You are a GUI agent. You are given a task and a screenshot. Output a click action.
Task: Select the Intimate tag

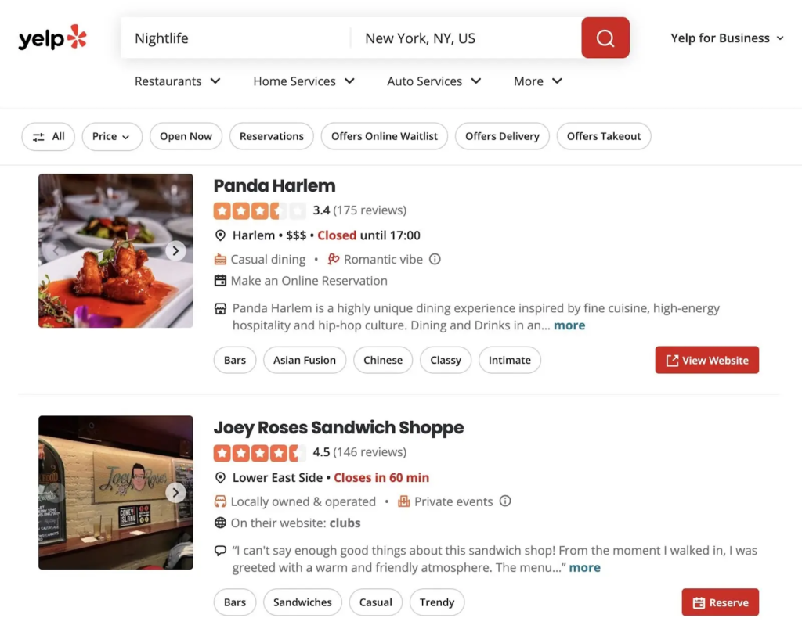(x=509, y=360)
